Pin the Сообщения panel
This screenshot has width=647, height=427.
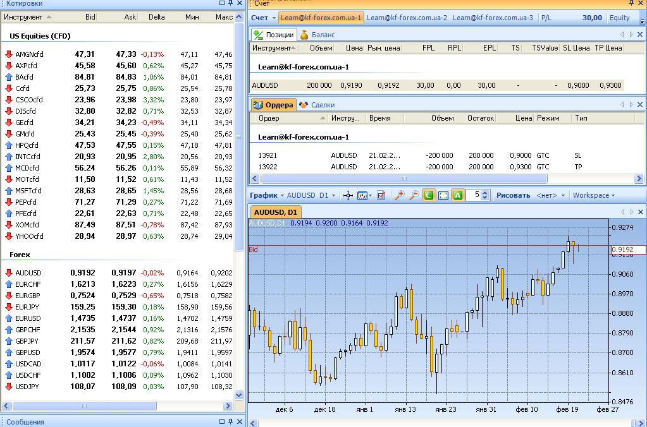point(230,421)
